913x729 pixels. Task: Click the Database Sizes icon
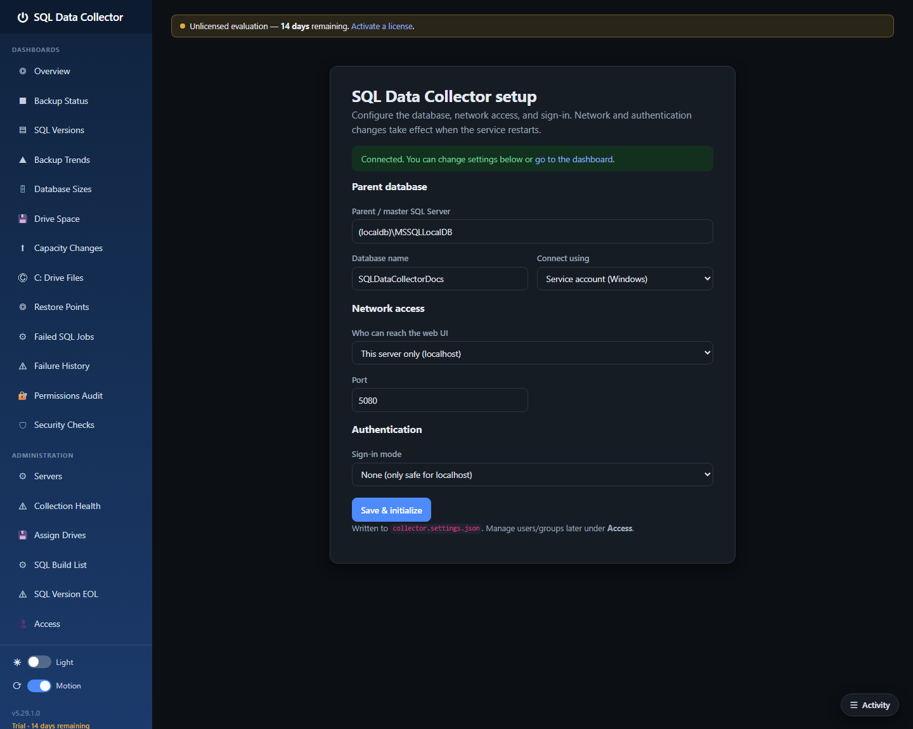[23, 189]
